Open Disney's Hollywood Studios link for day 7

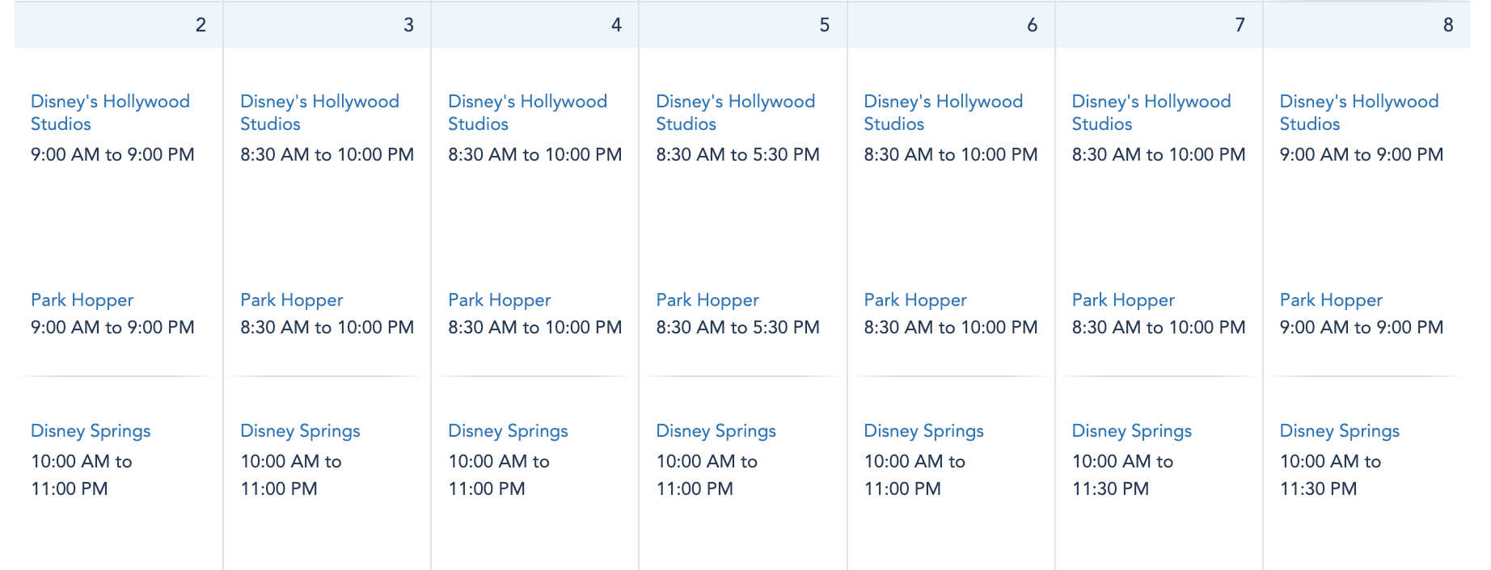click(1151, 112)
